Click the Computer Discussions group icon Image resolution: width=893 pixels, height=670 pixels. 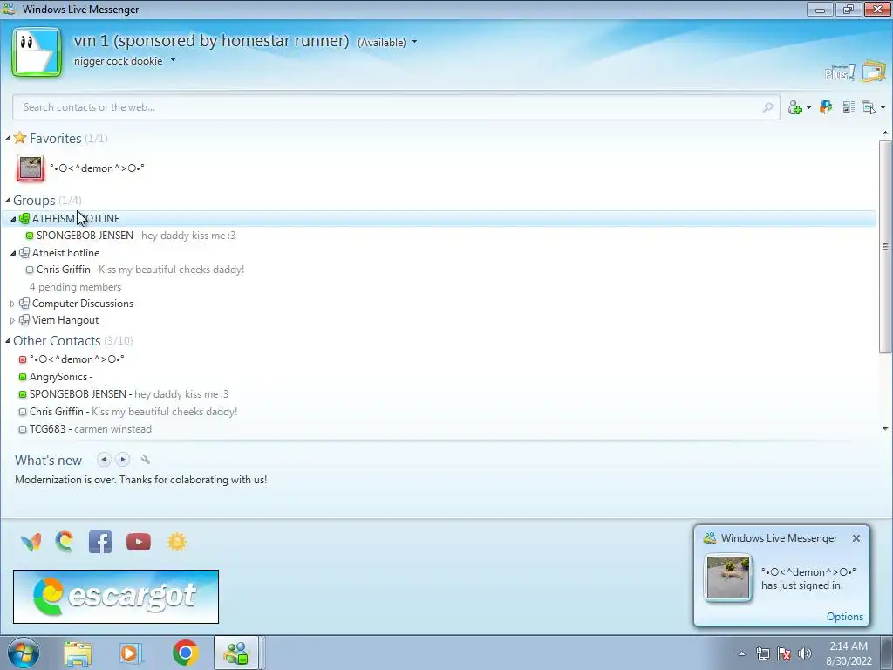[x=24, y=303]
